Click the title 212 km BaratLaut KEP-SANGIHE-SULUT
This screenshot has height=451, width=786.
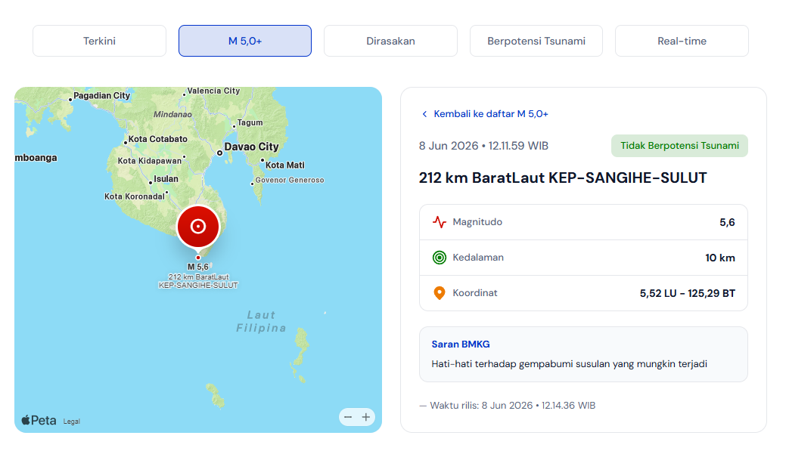tap(563, 178)
